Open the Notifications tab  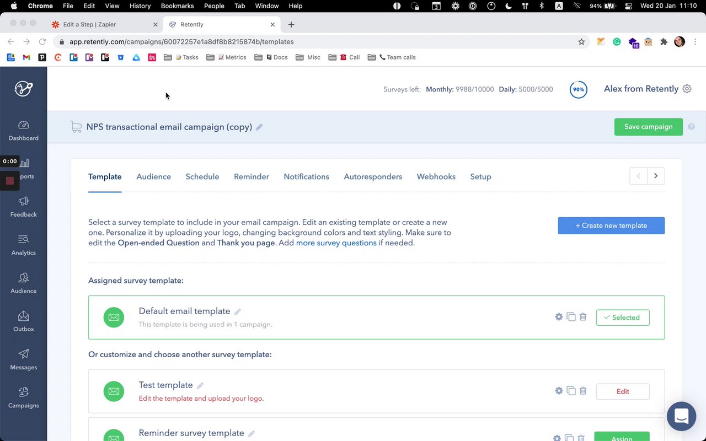coord(306,177)
